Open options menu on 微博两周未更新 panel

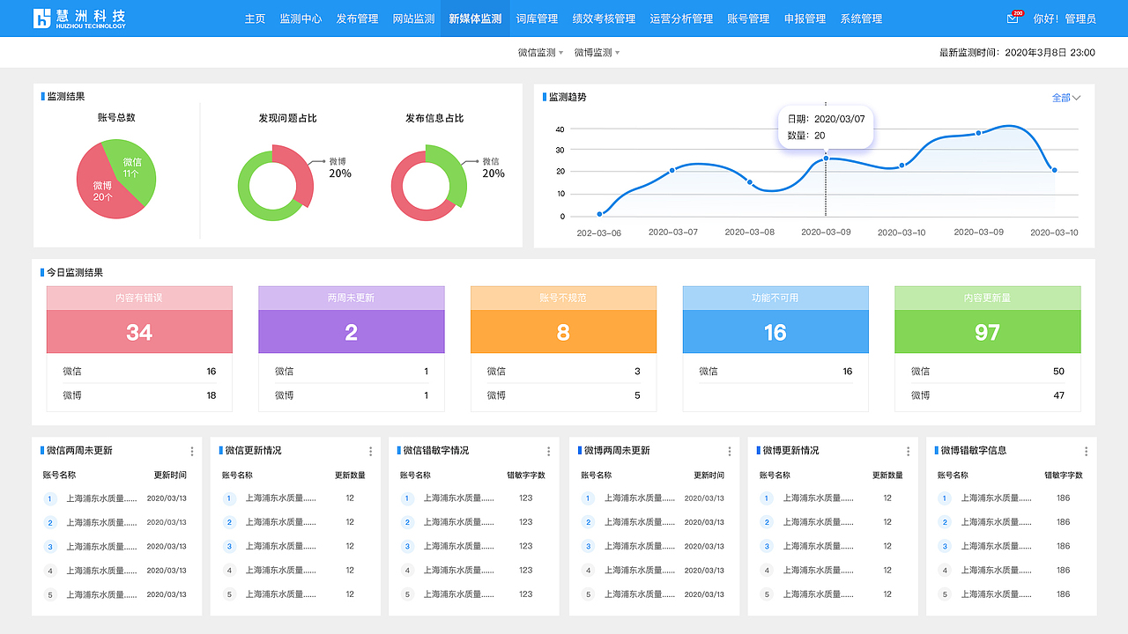click(729, 451)
